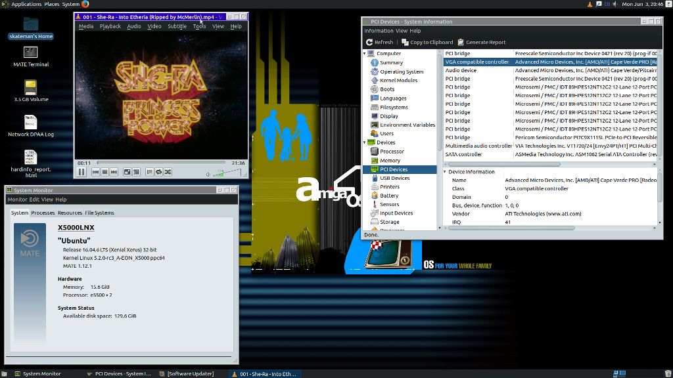Switch to File Systems tab
Viewport: 673px width, 378px height.
point(99,213)
